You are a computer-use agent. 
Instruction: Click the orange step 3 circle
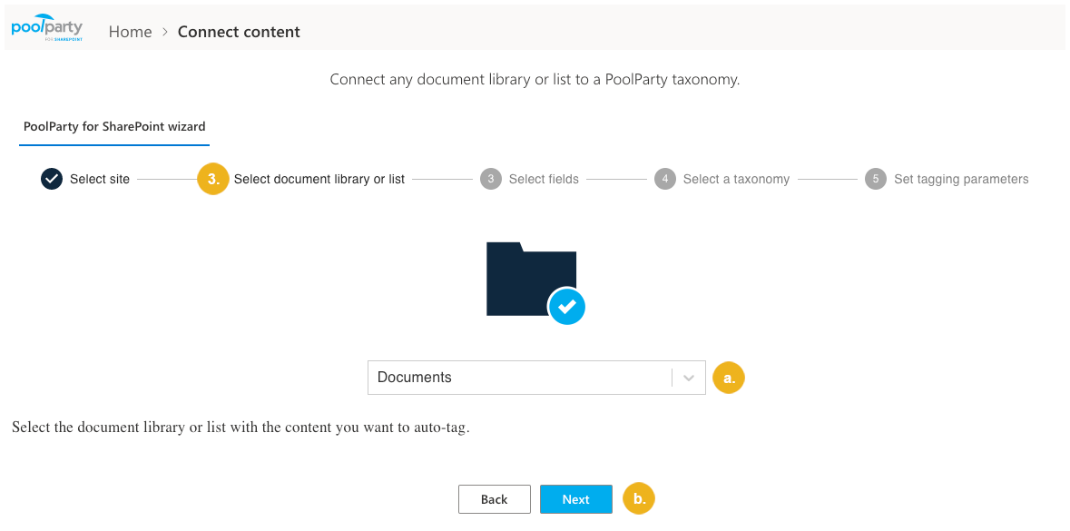coord(213,179)
